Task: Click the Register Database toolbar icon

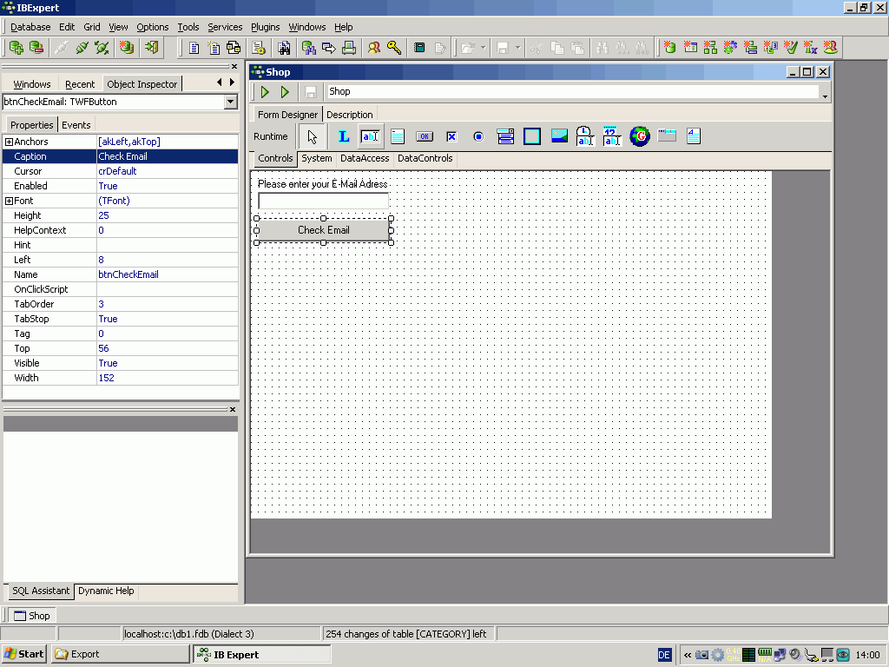Action: point(16,48)
